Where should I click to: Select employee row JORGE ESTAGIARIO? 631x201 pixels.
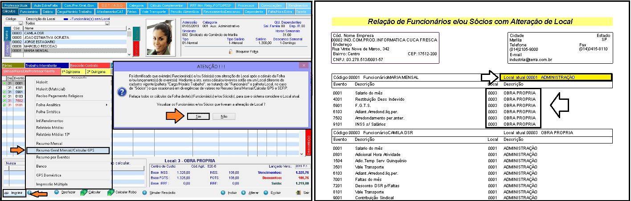[x=69, y=42]
